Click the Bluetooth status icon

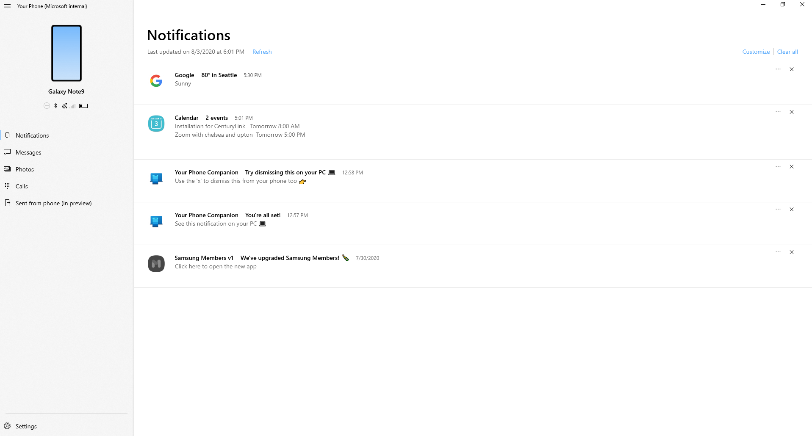56,106
